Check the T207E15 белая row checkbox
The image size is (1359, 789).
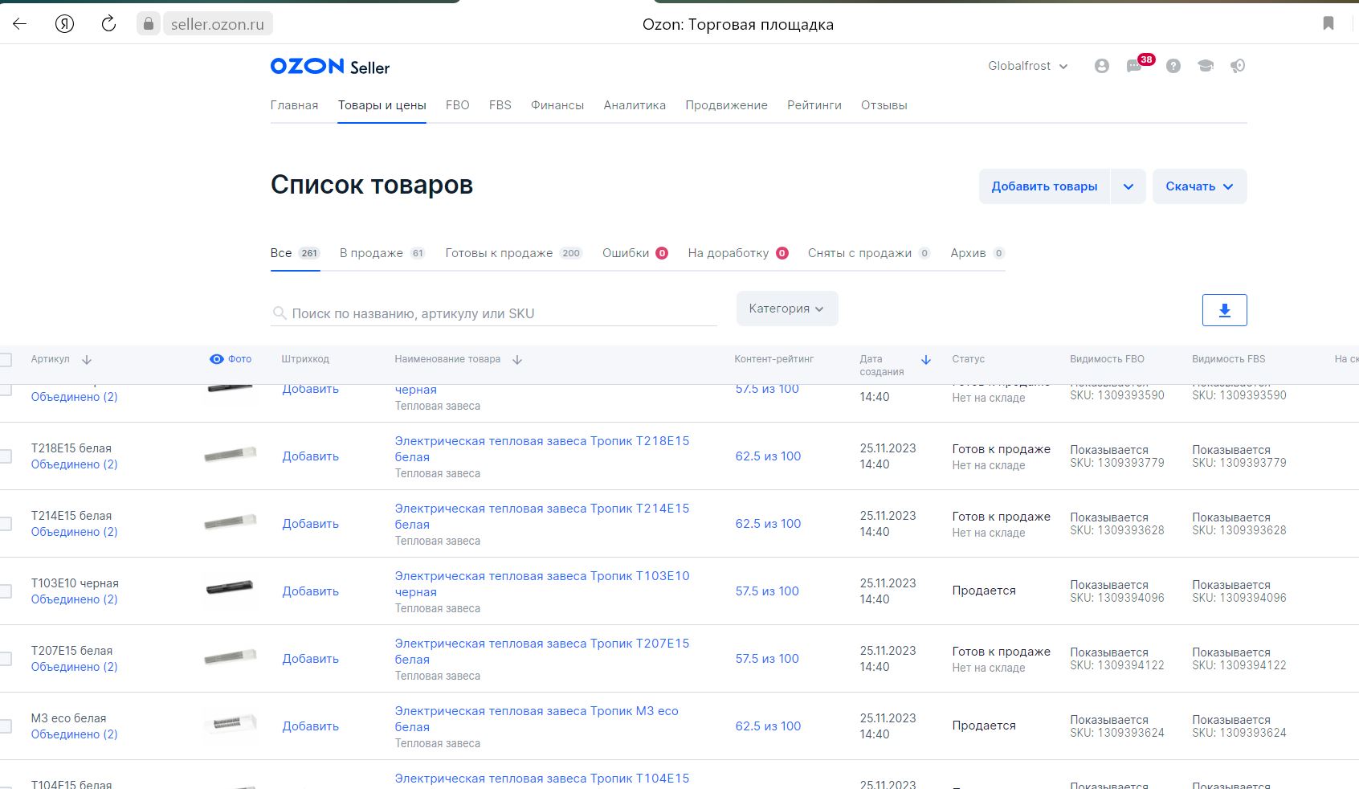[x=6, y=659]
